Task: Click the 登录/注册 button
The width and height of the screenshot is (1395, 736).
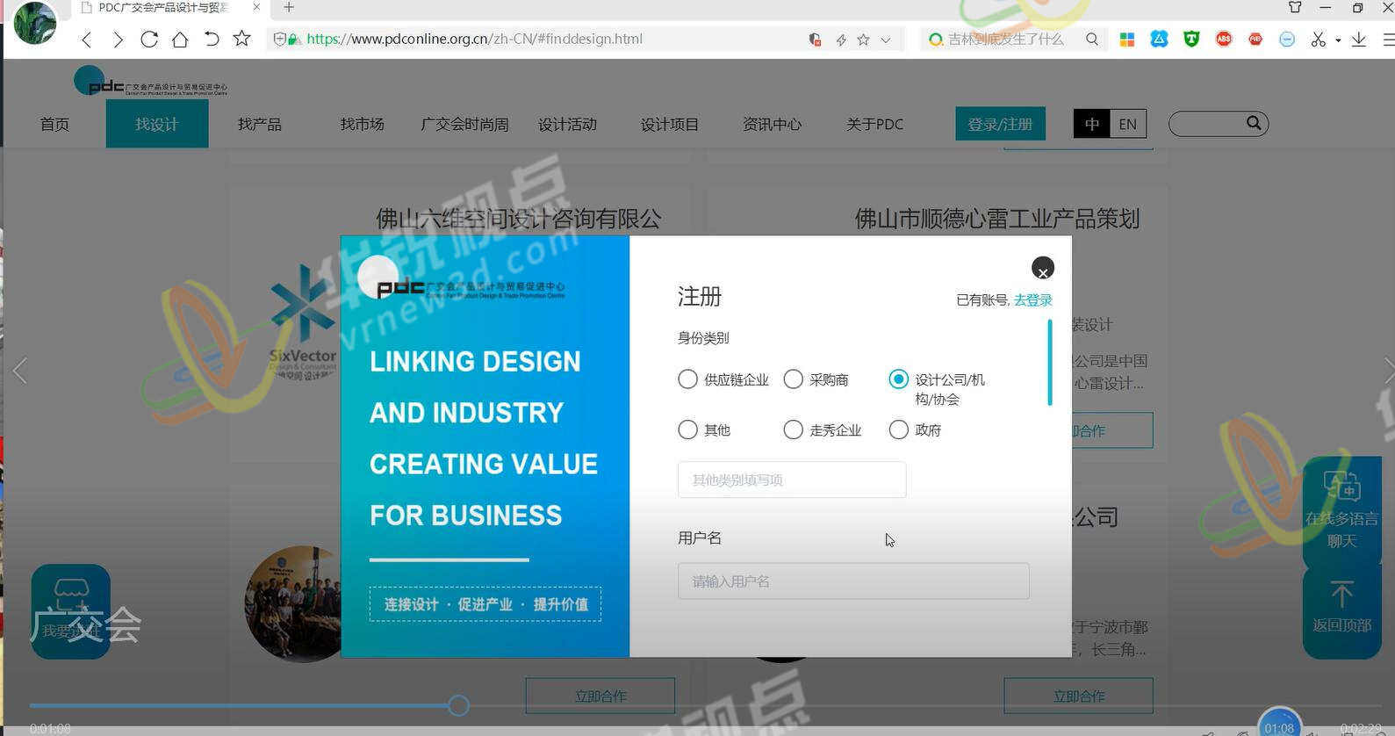Action: [1000, 124]
